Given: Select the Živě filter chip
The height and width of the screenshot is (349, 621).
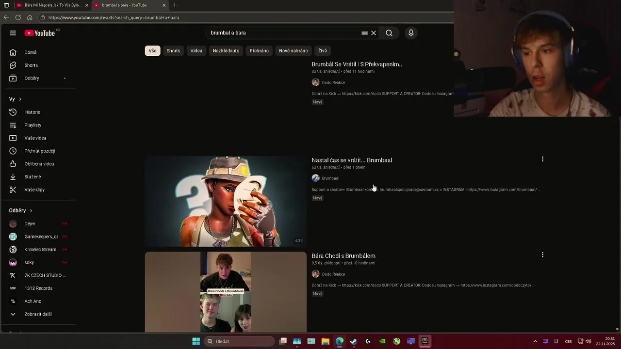Looking at the screenshot, I should pyautogui.click(x=323, y=51).
